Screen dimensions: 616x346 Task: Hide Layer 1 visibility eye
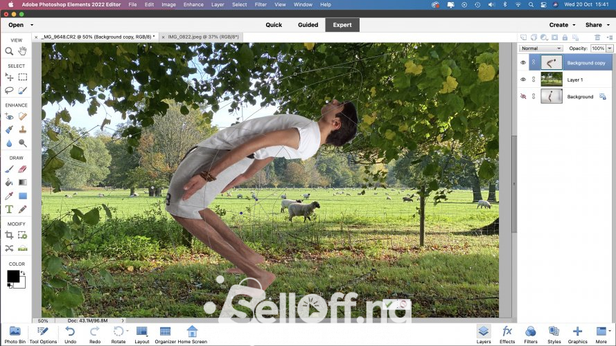pyautogui.click(x=523, y=80)
